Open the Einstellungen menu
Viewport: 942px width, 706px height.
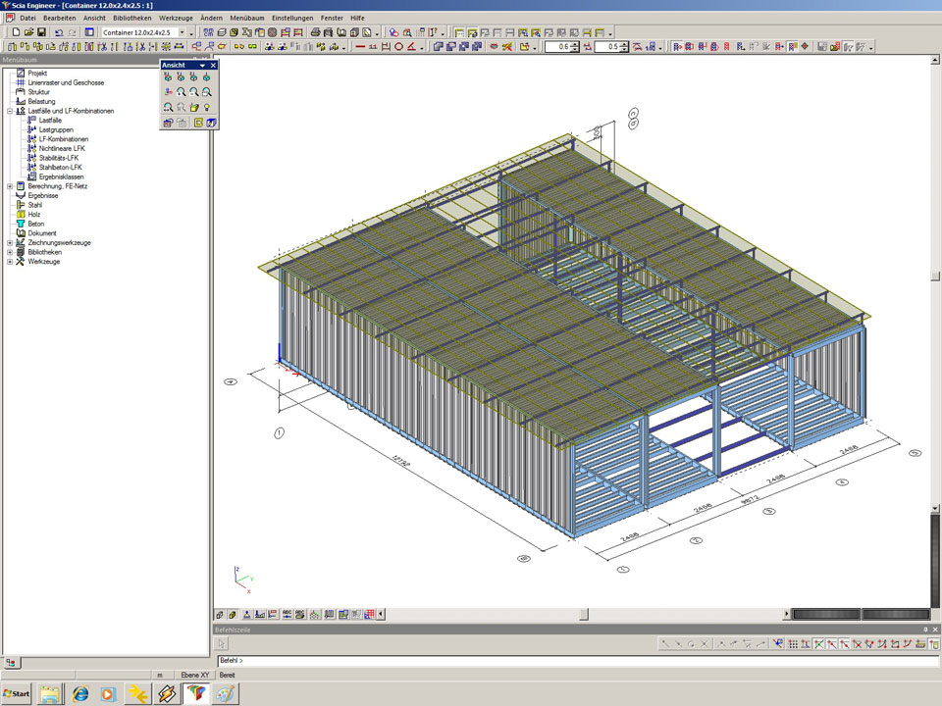click(x=292, y=18)
